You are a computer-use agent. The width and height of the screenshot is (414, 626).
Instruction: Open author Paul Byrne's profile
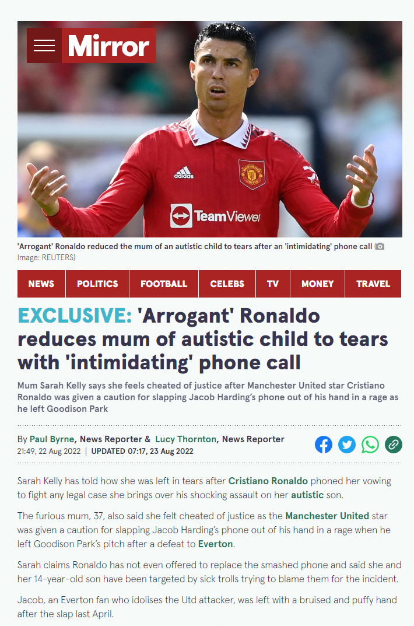(52, 439)
